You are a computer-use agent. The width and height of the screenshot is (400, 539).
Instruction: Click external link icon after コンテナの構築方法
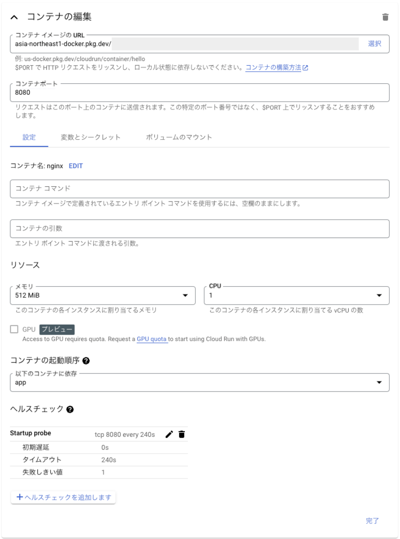[305, 67]
